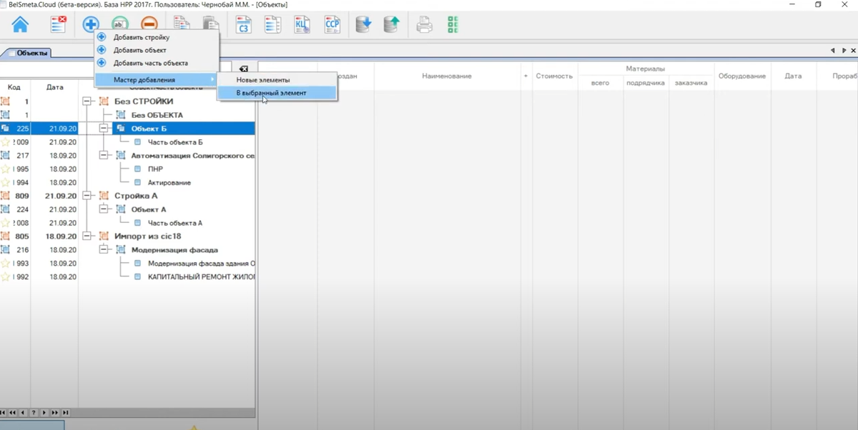858x430 pixels.
Task: Open the estimate list document icon
Action: coord(272,25)
